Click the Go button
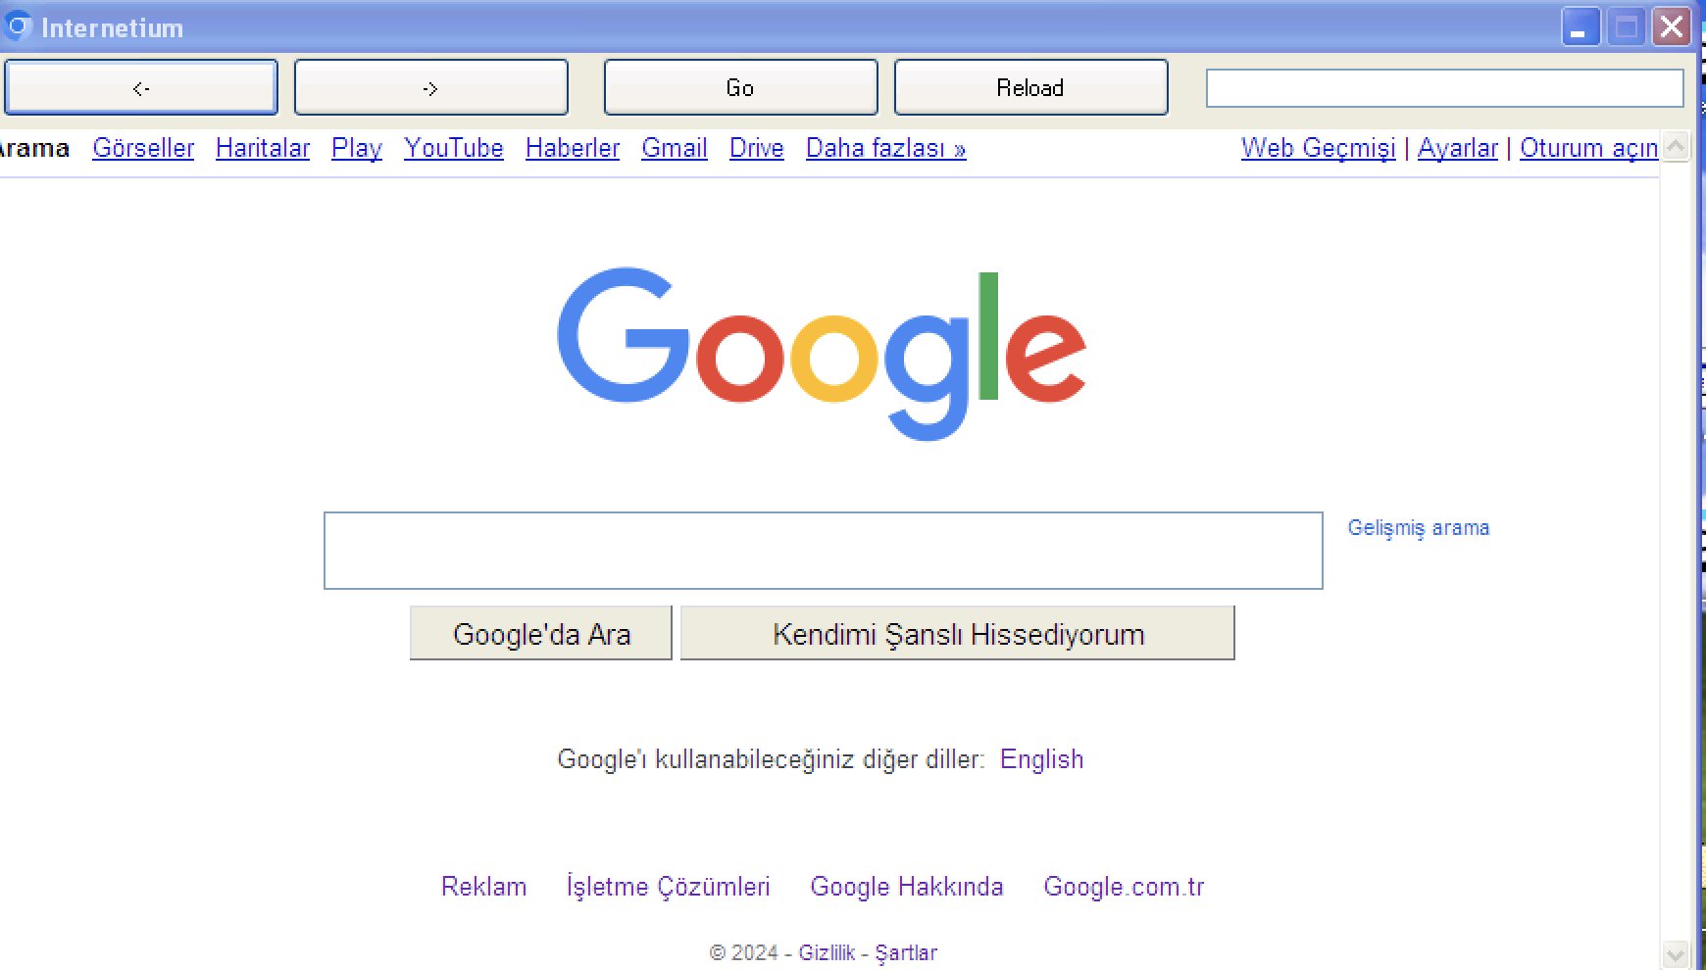This screenshot has width=1706, height=970. pyautogui.click(x=740, y=87)
